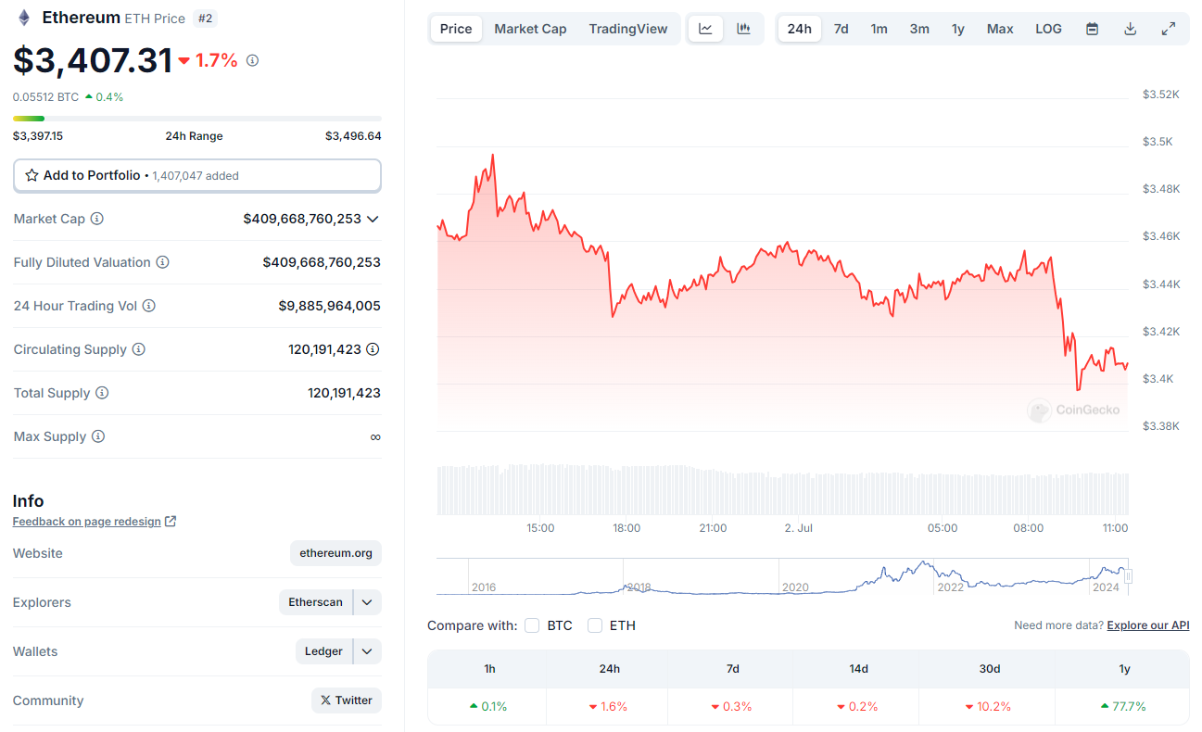Click the #2 rank badge
Image resolution: width=1202 pixels, height=732 pixels.
(x=205, y=18)
